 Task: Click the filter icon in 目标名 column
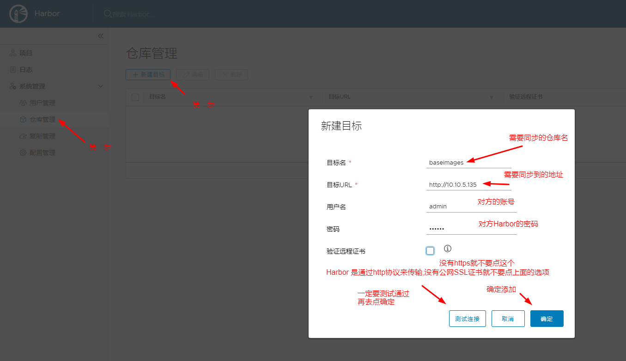click(310, 97)
